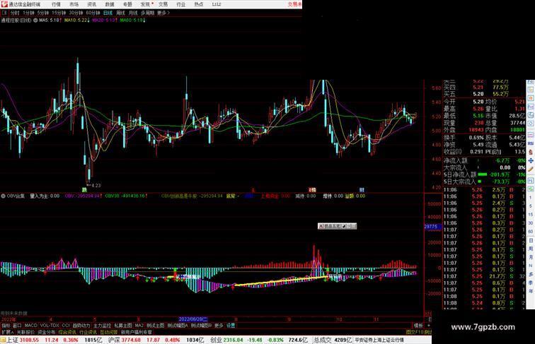Open the 热点 menu

(x=199, y=4)
